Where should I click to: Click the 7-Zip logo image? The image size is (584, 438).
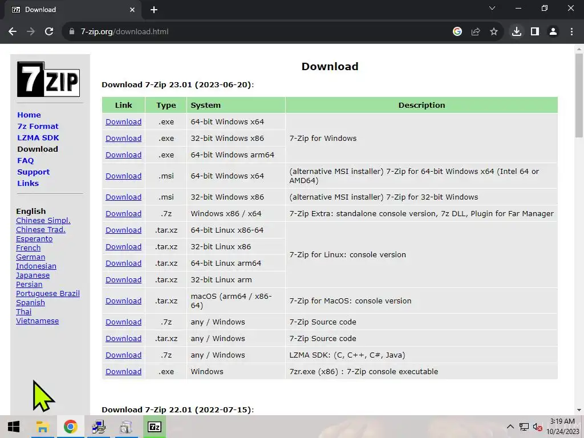click(x=48, y=79)
